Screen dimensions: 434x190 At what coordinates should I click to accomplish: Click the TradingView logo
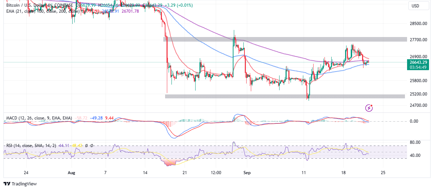click(20, 184)
